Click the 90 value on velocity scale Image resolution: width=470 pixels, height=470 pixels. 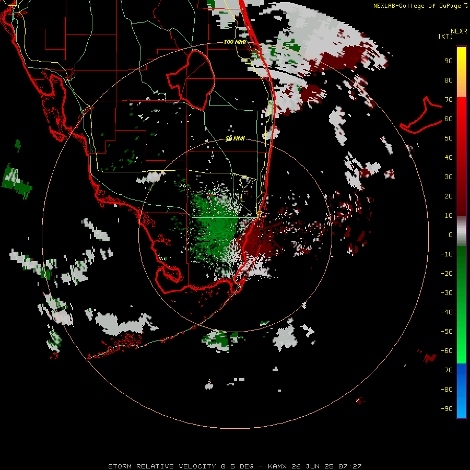pos(449,61)
